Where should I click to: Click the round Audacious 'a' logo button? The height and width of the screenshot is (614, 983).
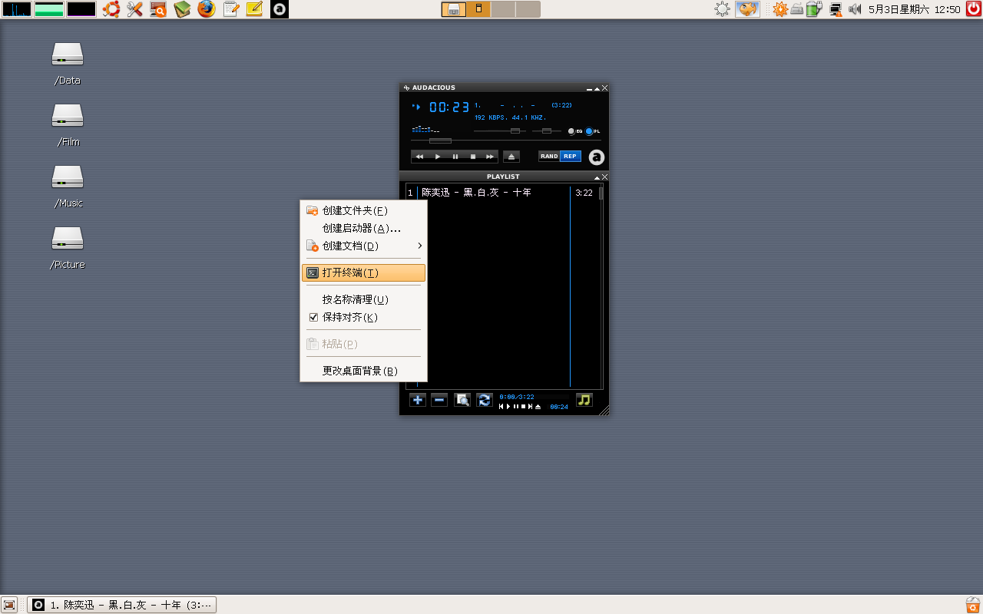pos(597,157)
